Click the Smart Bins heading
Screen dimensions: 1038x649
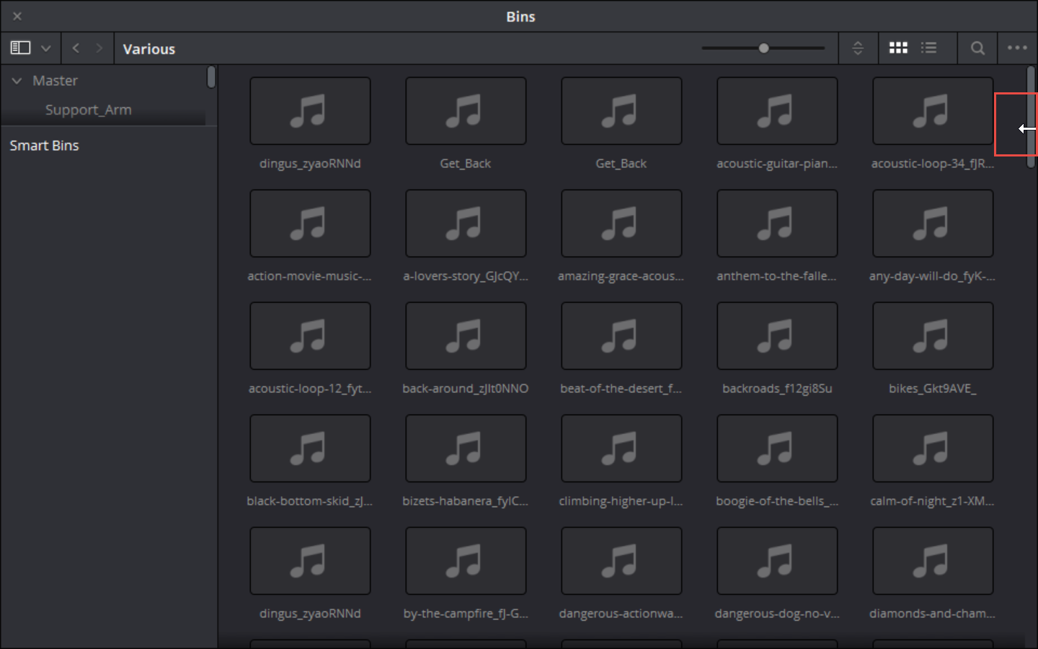tap(44, 146)
